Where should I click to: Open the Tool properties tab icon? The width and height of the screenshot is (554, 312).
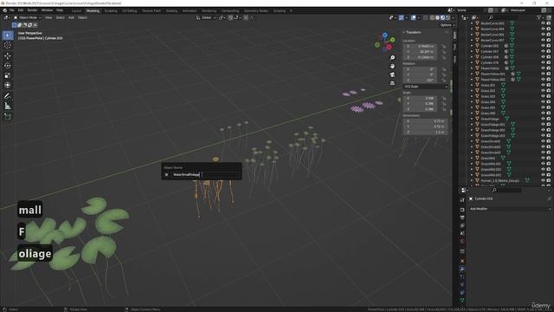click(462, 200)
